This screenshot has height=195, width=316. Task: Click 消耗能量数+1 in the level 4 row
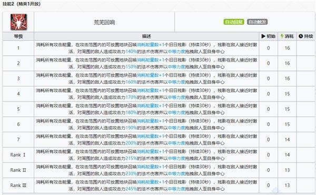151,90
